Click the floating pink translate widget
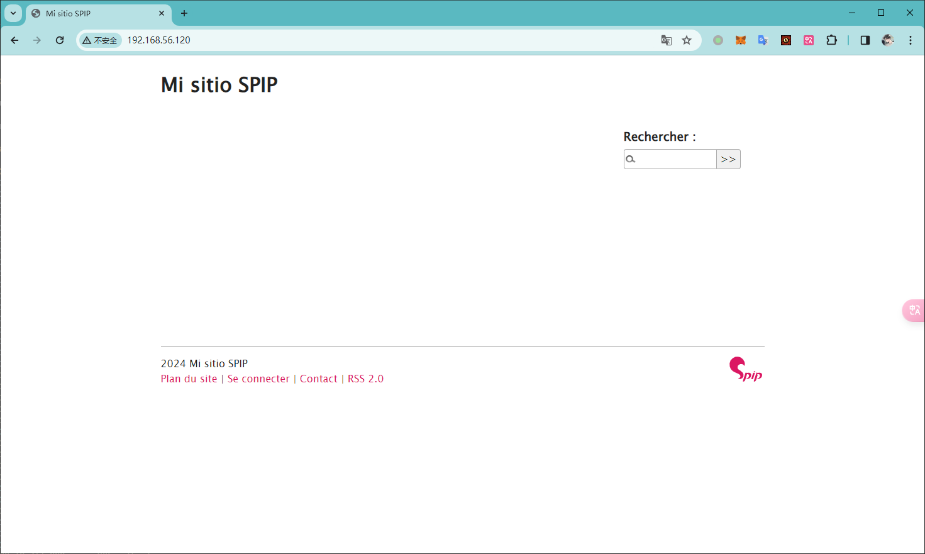Screen dimensions: 925x554 (x=914, y=310)
